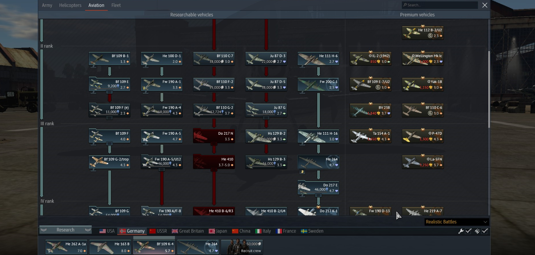The height and width of the screenshot is (255, 535).
Task: Select Me 264 crew slot at bottom
Action: [x=198, y=247]
